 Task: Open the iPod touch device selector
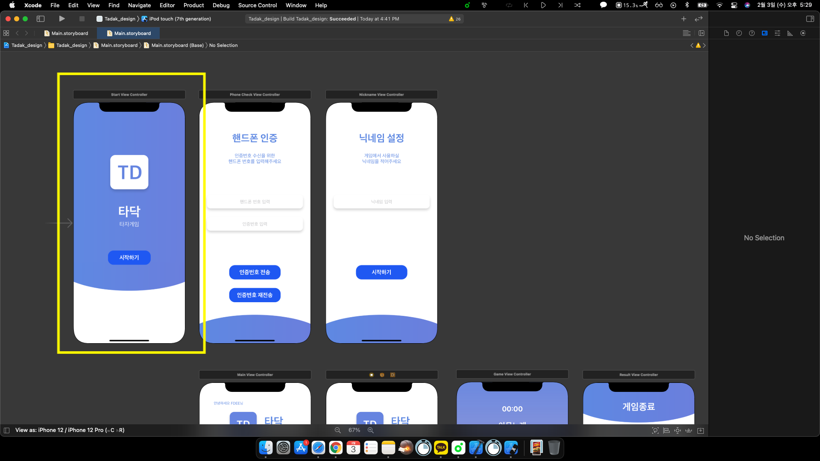pos(179,19)
